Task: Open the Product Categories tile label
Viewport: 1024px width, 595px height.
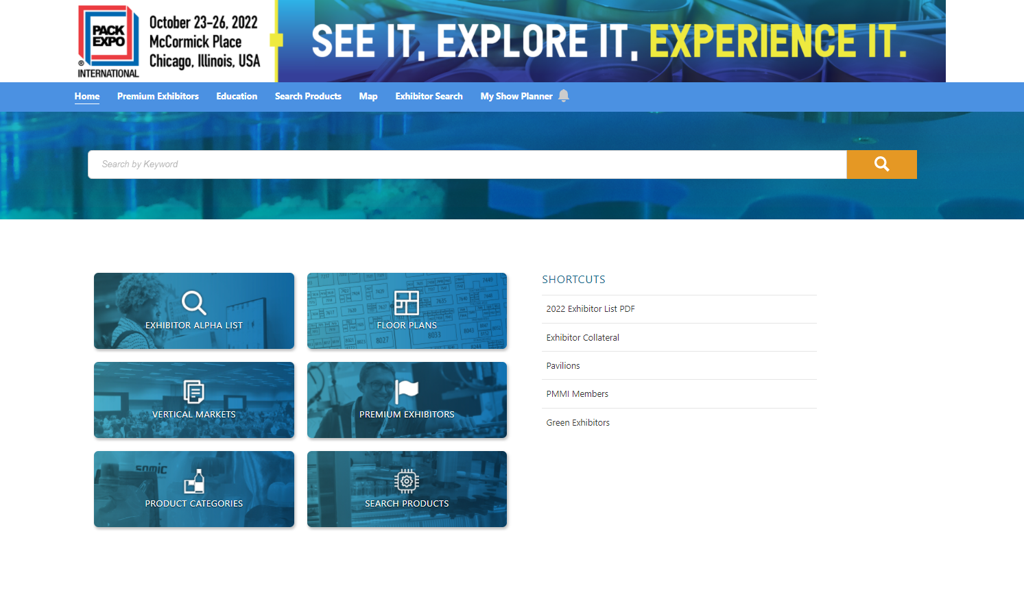Action: point(194,504)
